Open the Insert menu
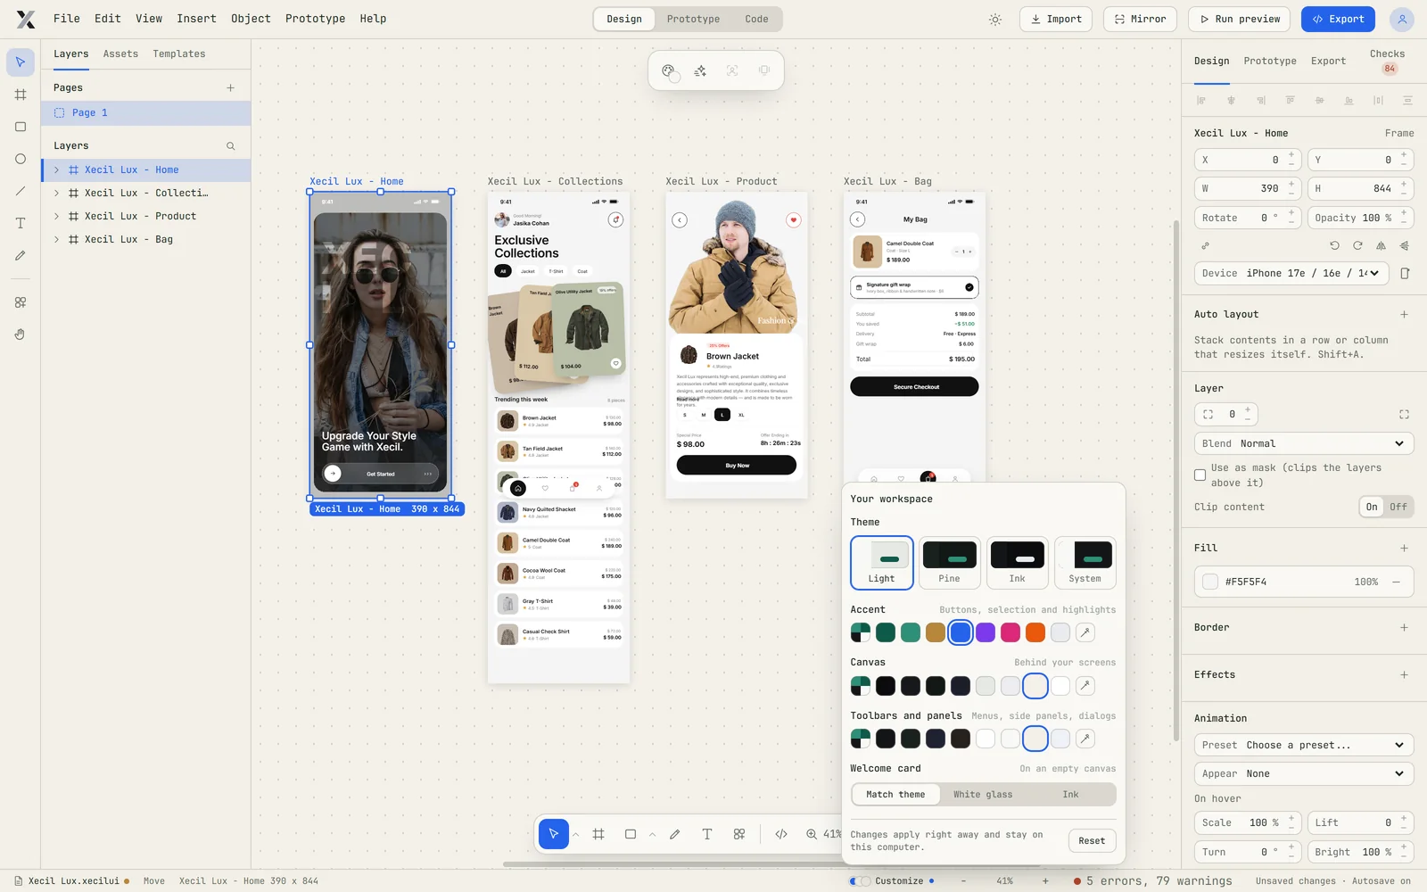The image size is (1427, 892). tap(196, 19)
